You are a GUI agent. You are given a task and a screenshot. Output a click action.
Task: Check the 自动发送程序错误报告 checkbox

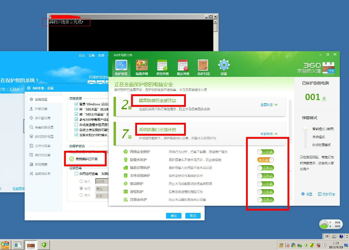click(x=76, y=125)
